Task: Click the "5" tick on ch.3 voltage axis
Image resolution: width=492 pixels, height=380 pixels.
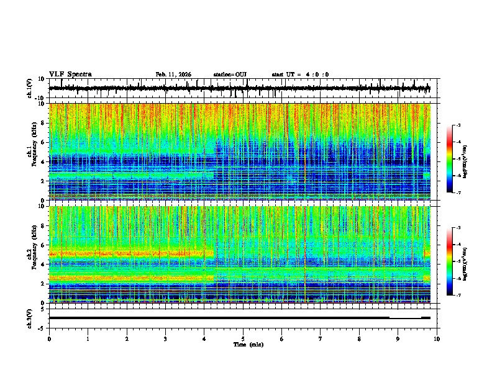Action: coord(43,309)
